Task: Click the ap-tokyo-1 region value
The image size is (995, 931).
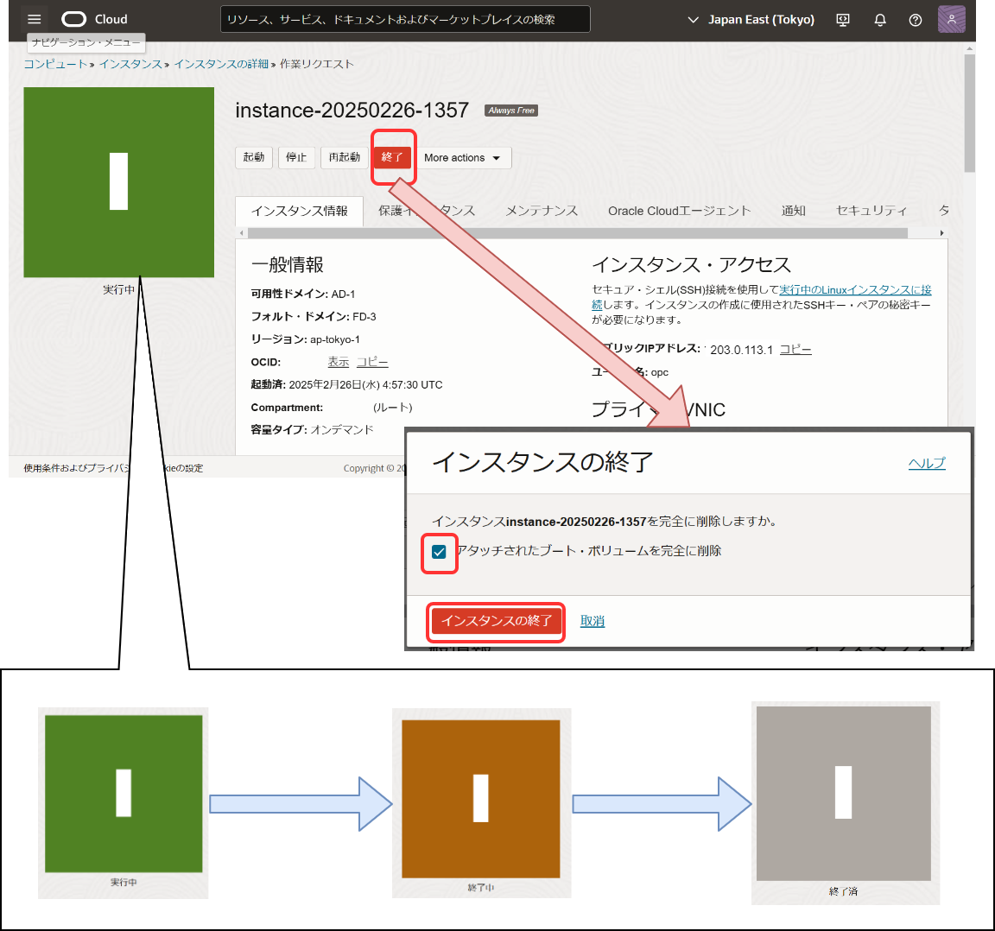Action: [x=335, y=339]
